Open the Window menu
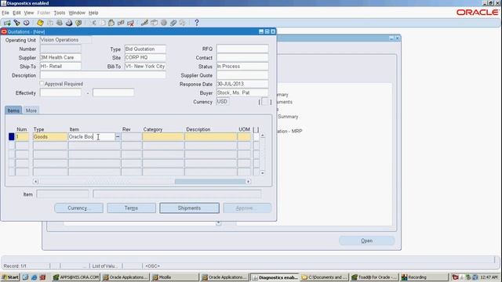Screen dimensions: 502x282 77,13
